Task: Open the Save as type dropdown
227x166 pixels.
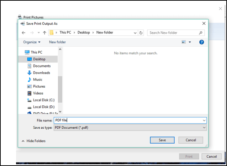Action: click(x=130, y=128)
